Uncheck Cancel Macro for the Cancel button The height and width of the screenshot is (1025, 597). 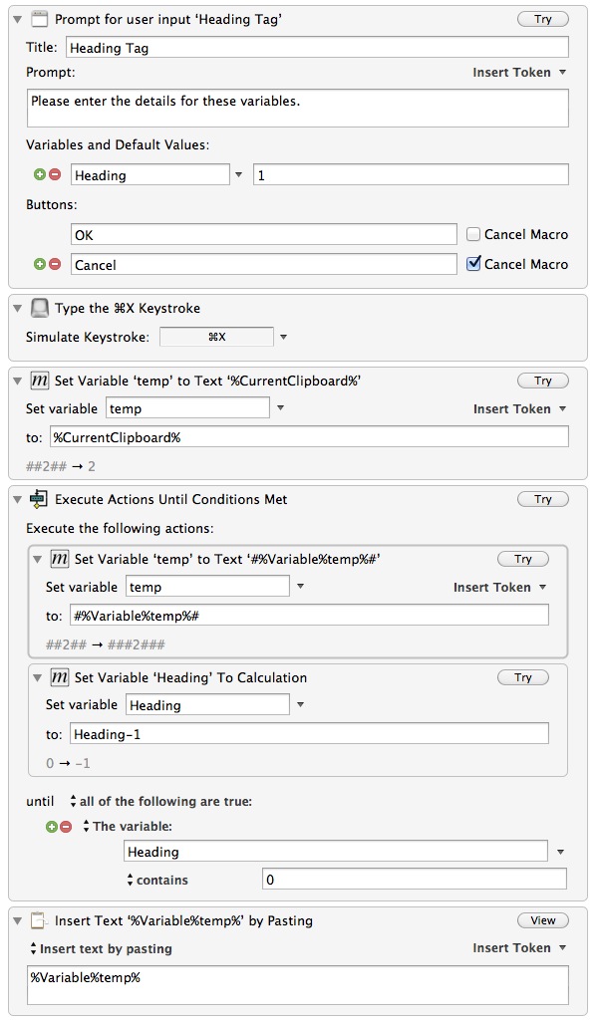coord(473,263)
